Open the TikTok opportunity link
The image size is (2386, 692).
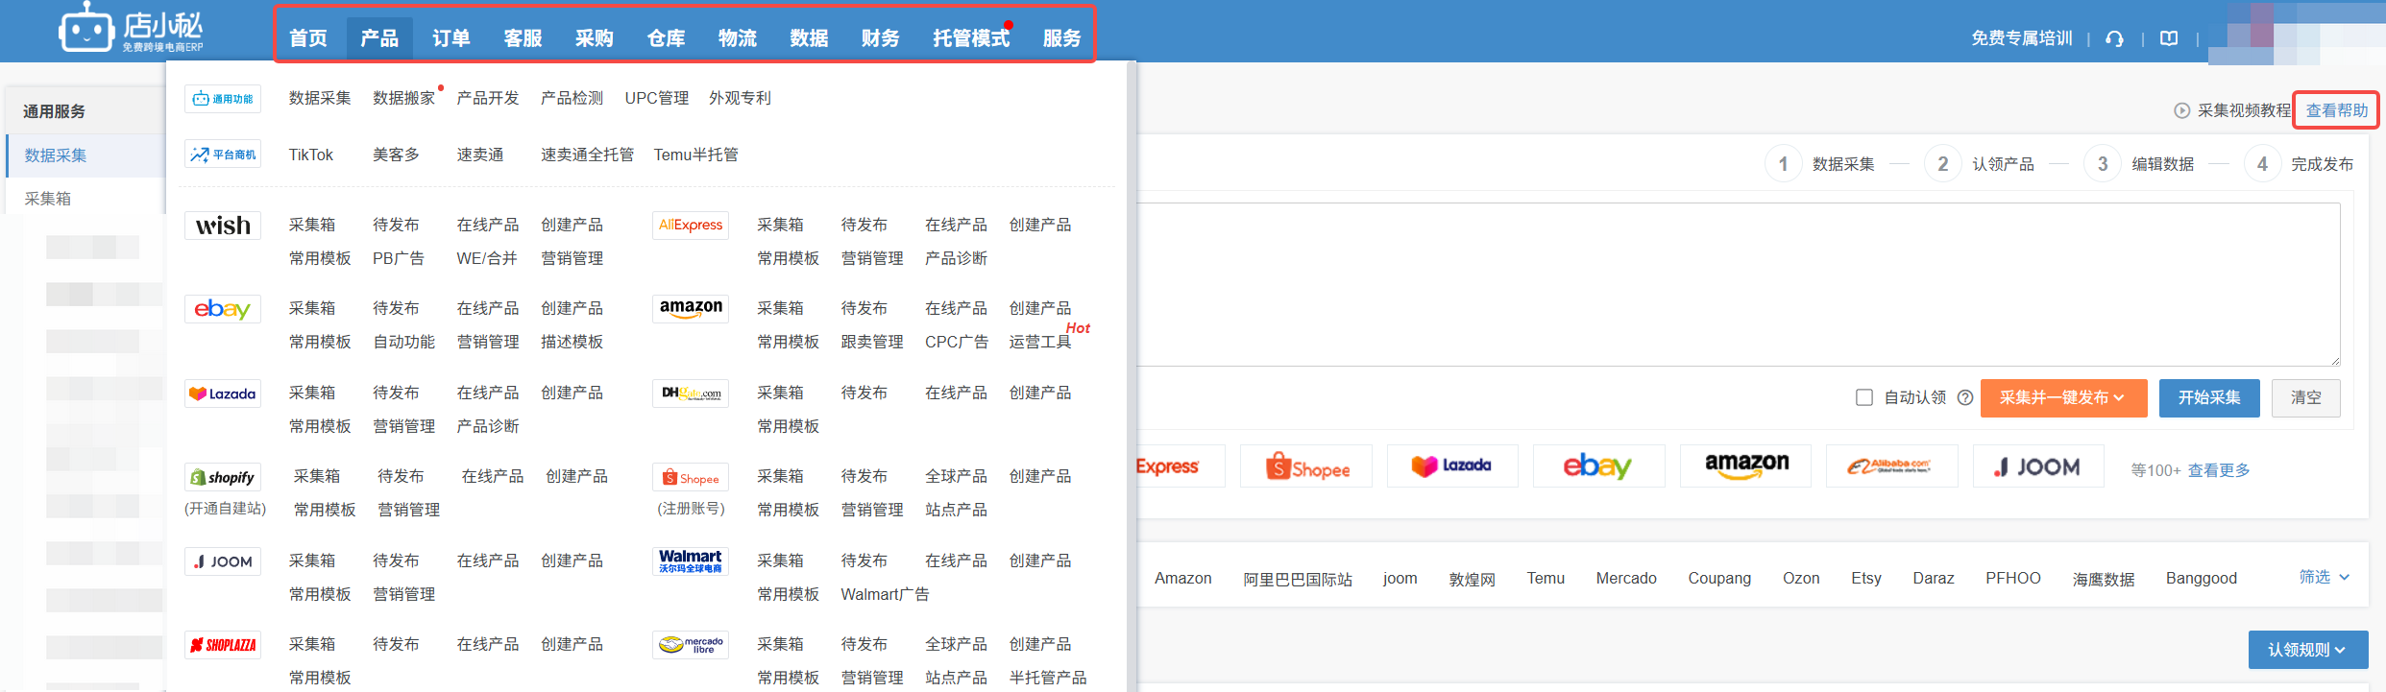[311, 155]
